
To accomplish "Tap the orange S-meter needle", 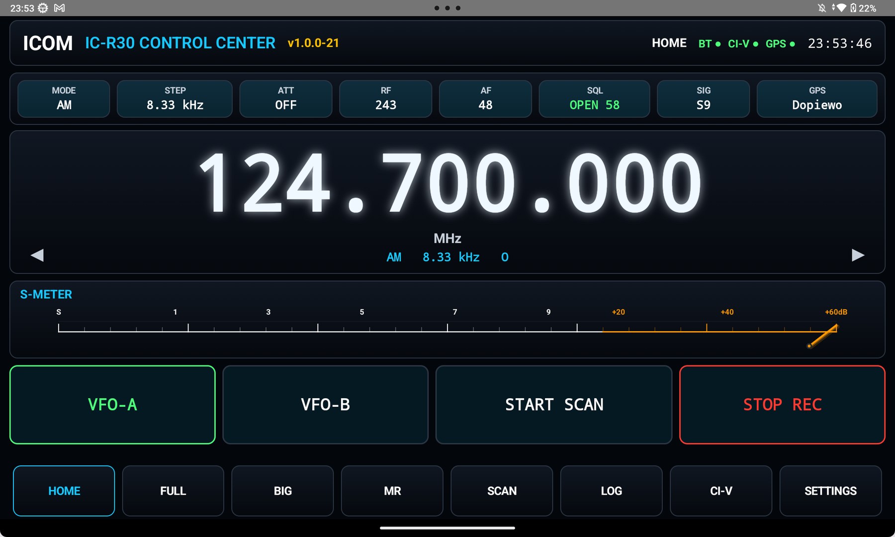I will 823,336.
